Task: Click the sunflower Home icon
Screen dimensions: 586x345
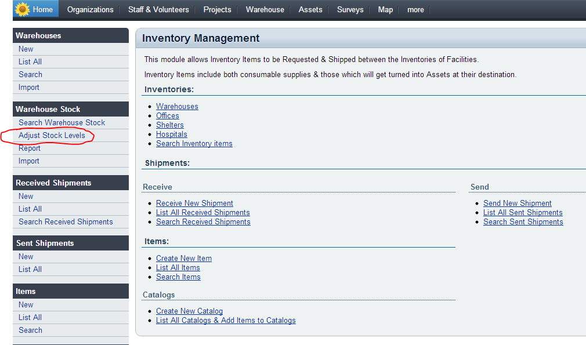Action: point(23,9)
